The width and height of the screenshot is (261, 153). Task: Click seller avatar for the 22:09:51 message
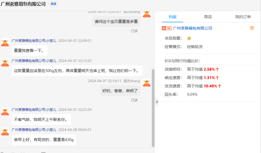click(5, 42)
